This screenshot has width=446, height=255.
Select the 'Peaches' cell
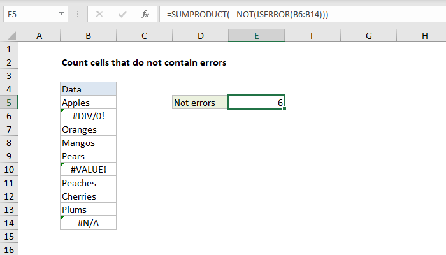88,183
